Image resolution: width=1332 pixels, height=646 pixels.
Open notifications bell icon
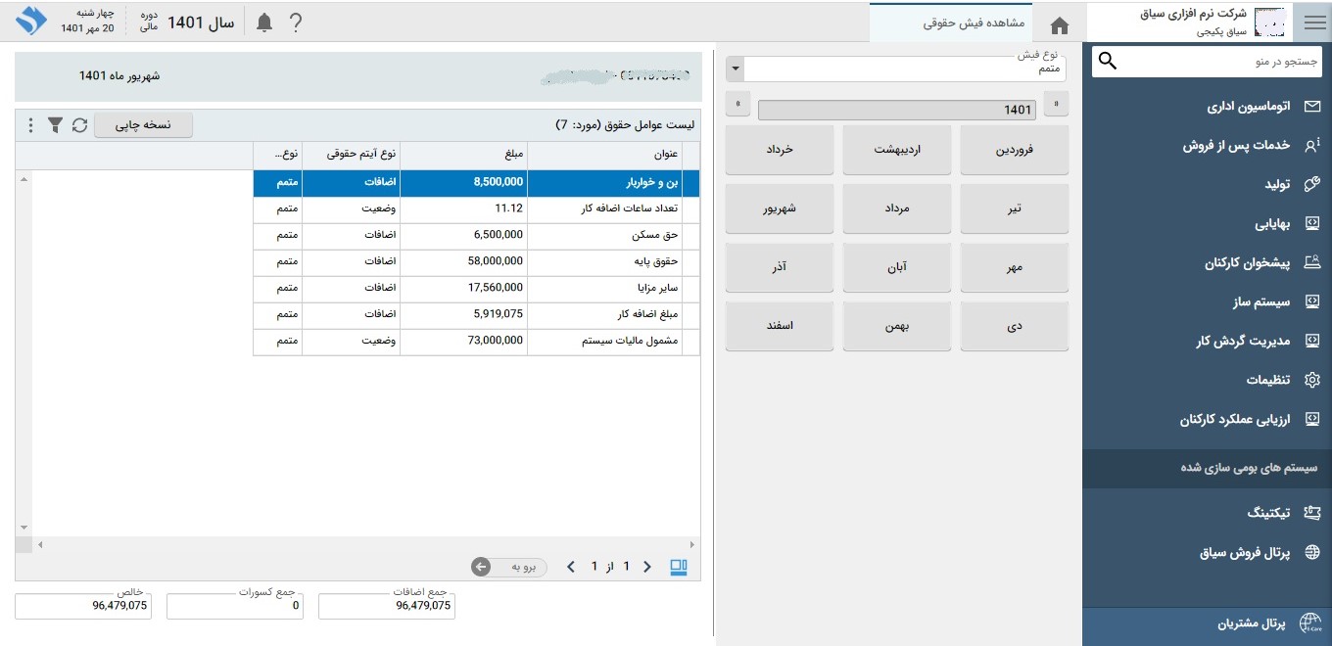264,23
